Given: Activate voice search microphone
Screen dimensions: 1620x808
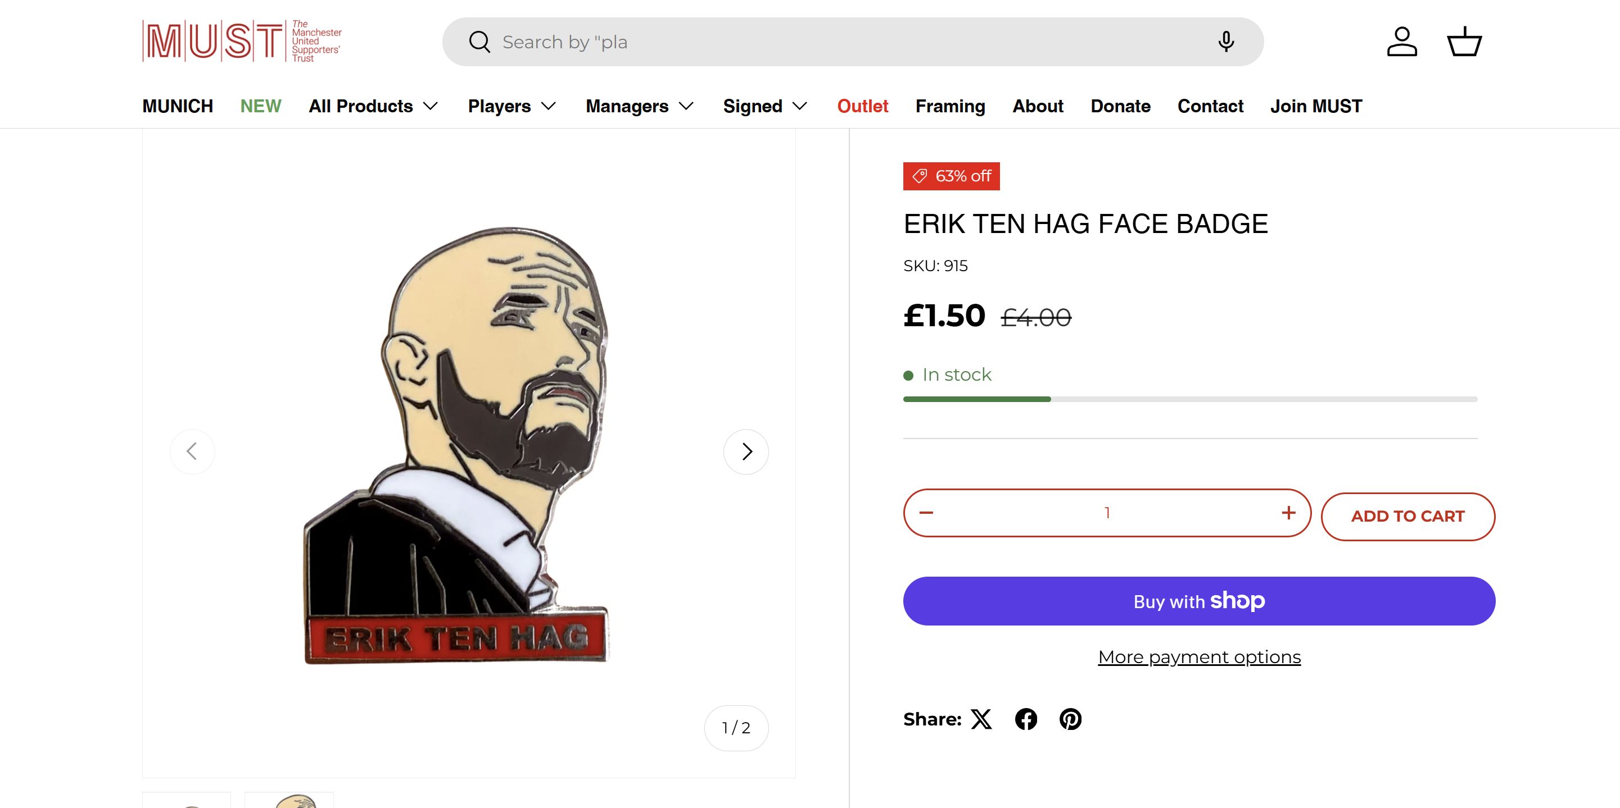Looking at the screenshot, I should click(1226, 42).
